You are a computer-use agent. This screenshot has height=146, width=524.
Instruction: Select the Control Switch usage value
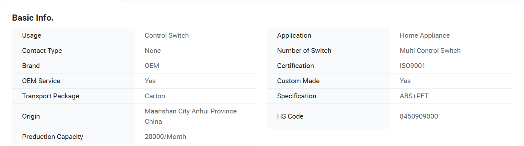click(167, 35)
